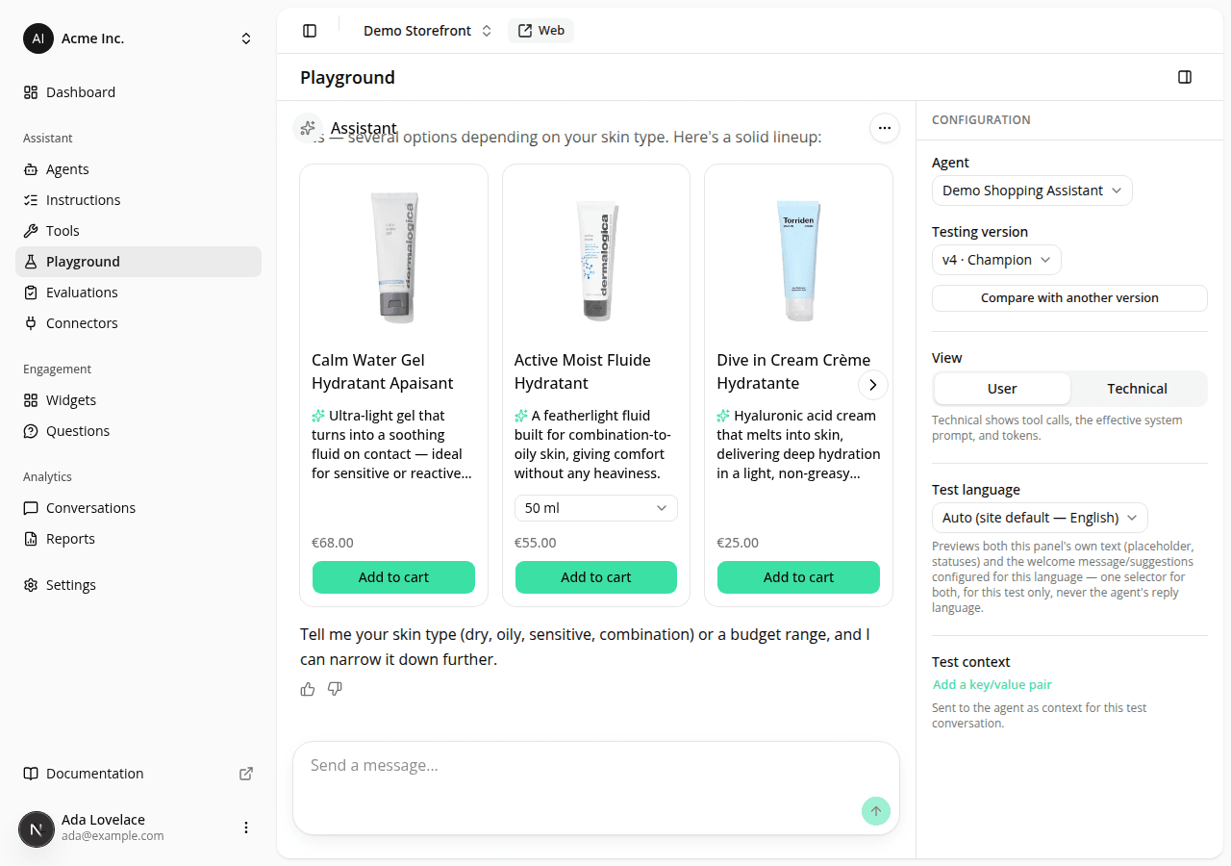Add Calm Water Gel to cart
This screenshot has height=866, width=1231.
coord(393,577)
